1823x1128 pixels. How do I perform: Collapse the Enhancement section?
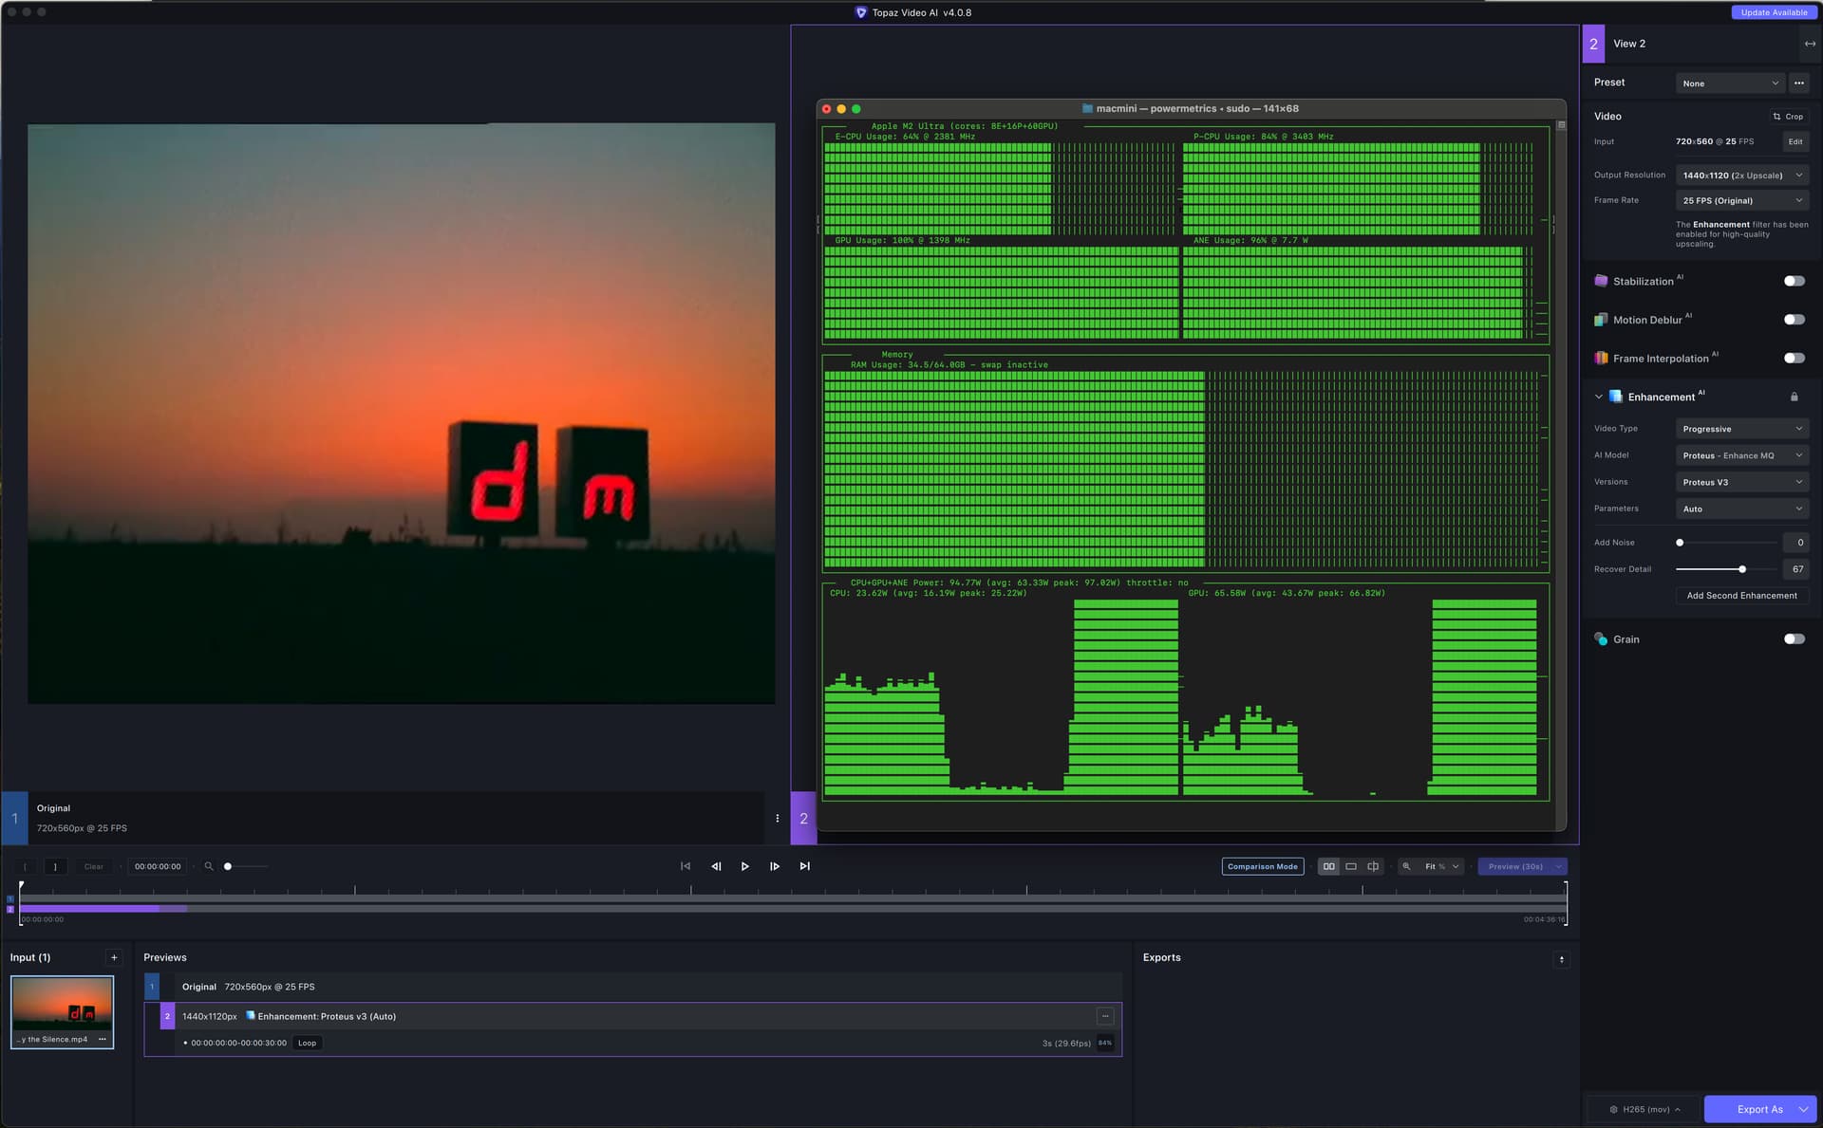(x=1599, y=397)
